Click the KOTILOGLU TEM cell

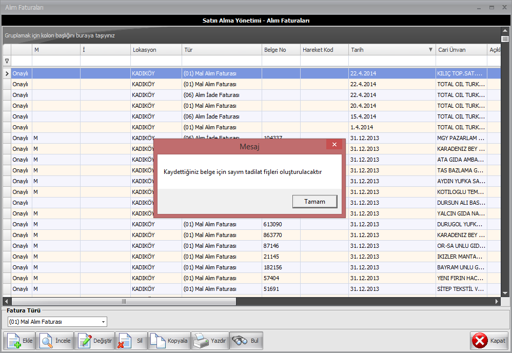tap(461, 192)
